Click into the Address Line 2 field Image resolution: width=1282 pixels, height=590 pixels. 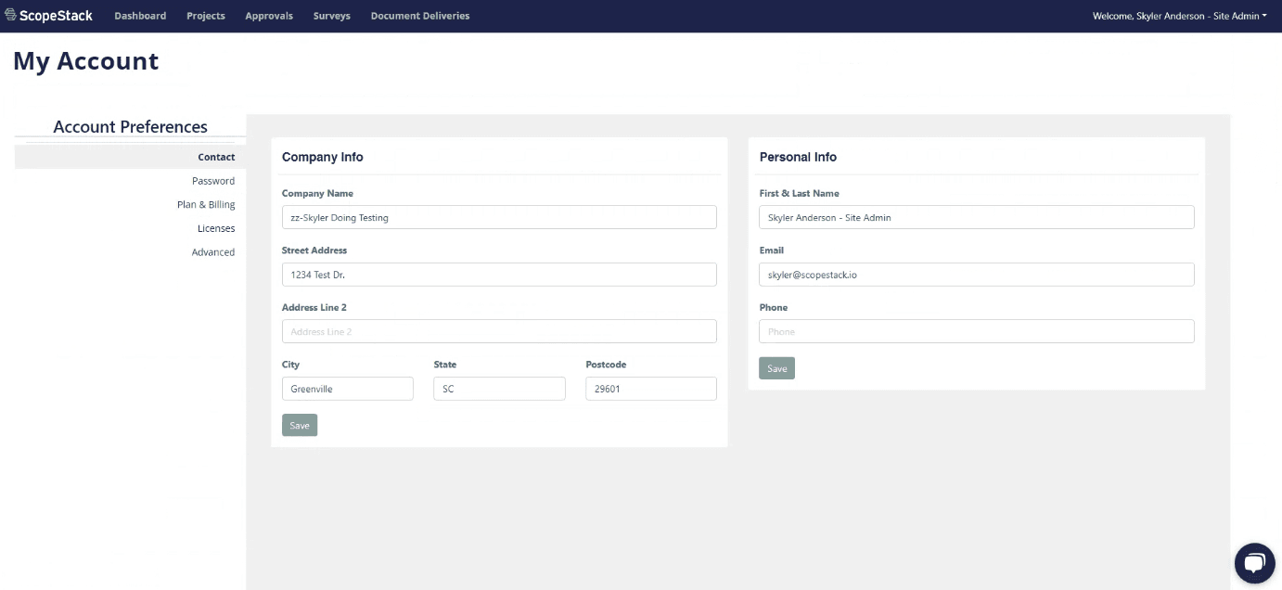[x=499, y=331]
